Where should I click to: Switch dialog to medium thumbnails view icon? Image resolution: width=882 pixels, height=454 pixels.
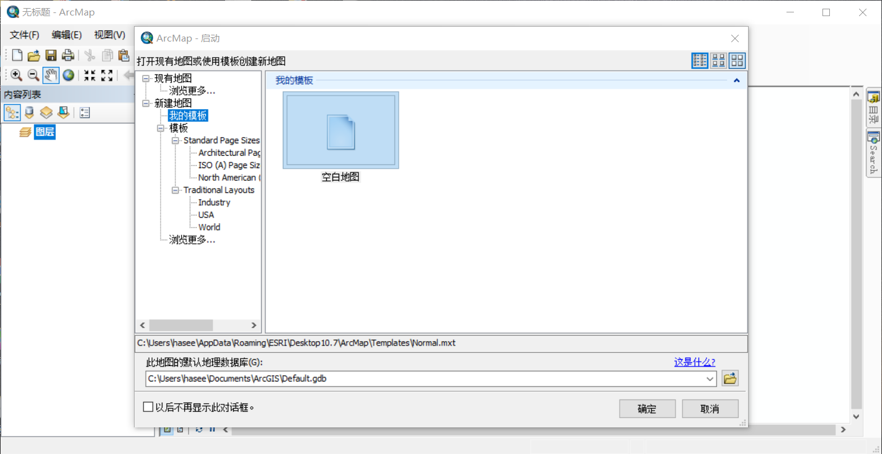718,60
